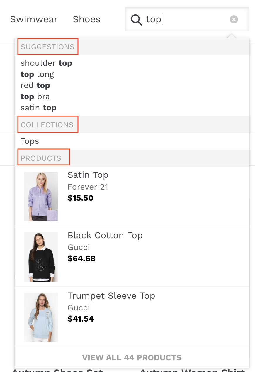Open the Black Cotton Top product title
The image size is (255, 372).
(105, 235)
